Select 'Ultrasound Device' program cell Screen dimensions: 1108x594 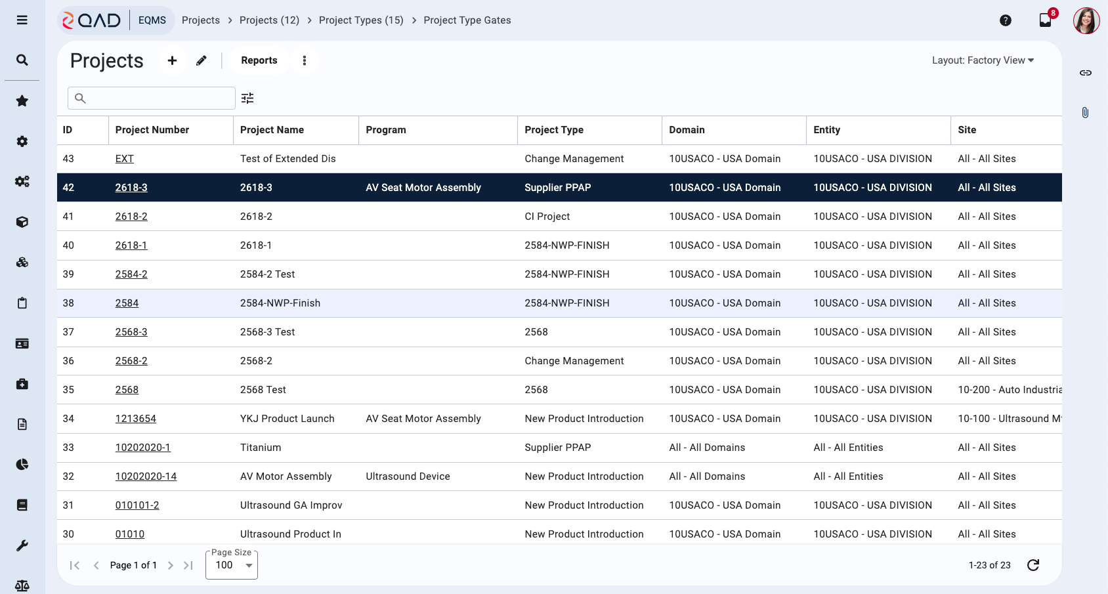[x=438, y=477]
